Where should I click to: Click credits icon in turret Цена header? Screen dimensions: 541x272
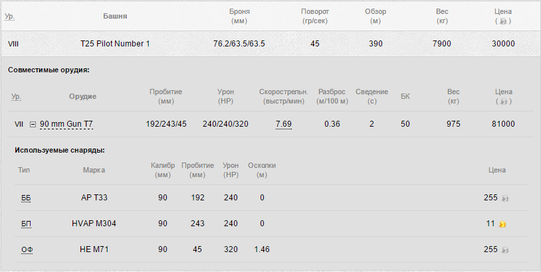[503, 21]
